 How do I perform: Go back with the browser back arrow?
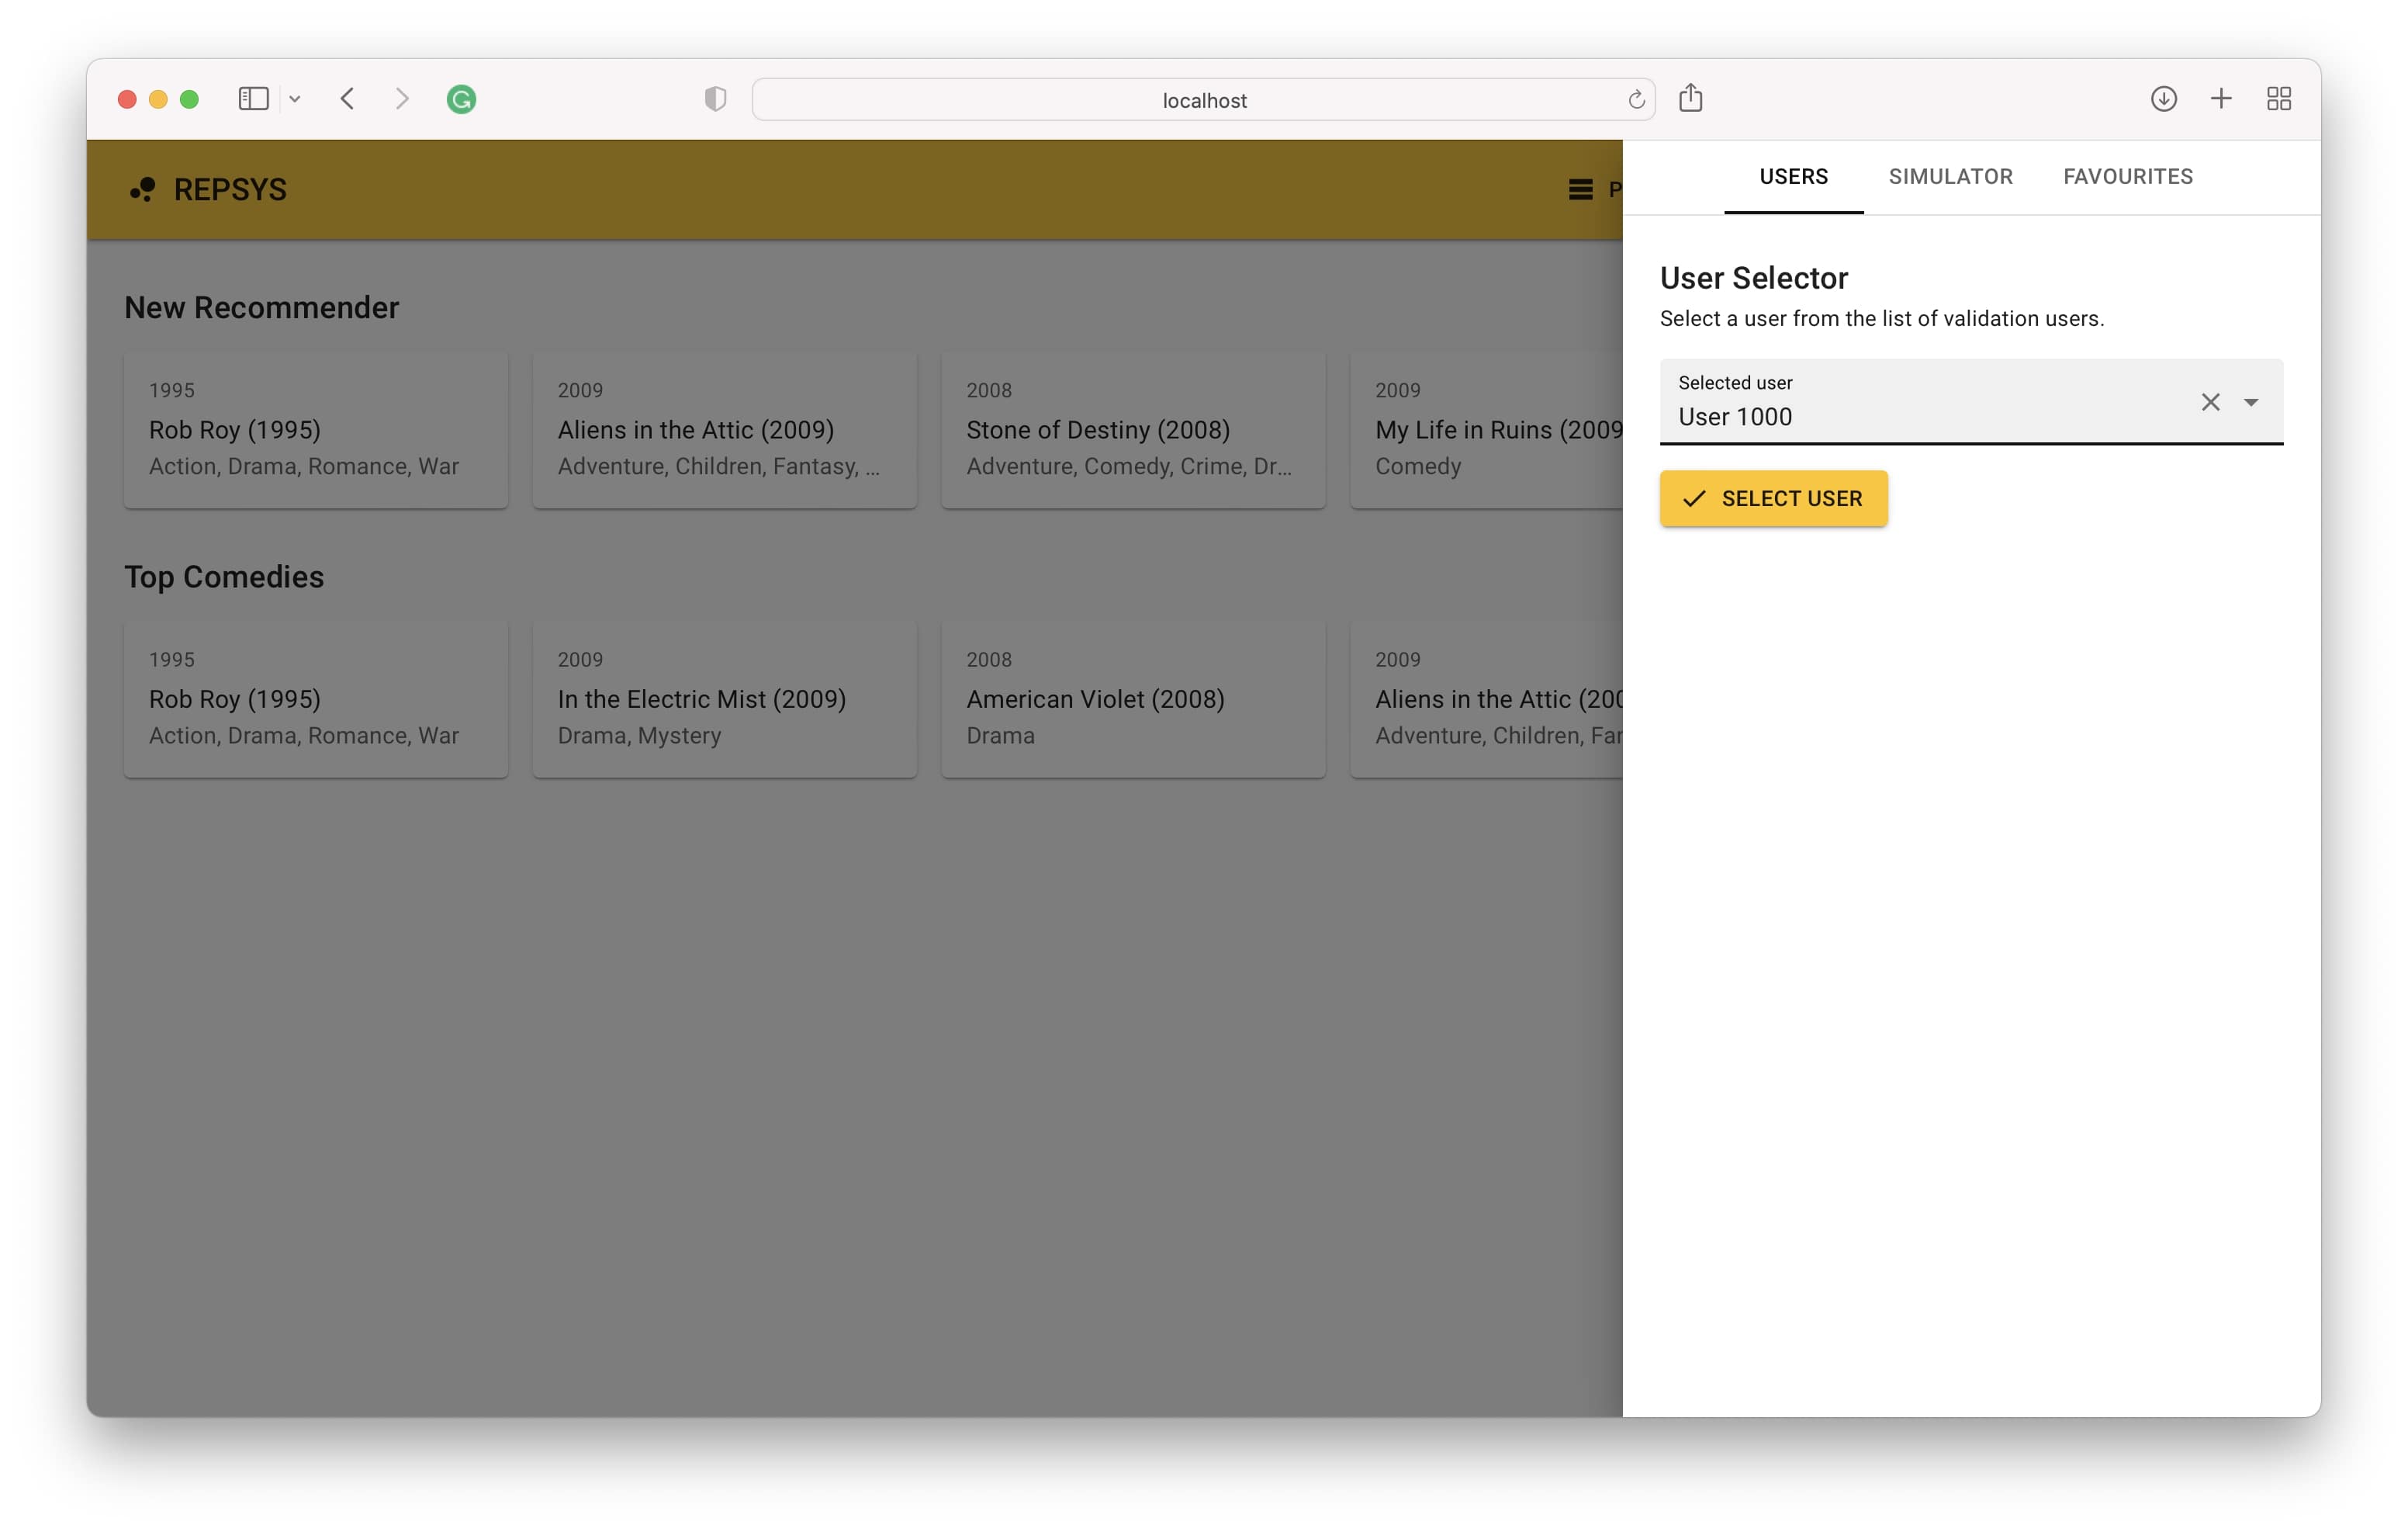(x=348, y=99)
